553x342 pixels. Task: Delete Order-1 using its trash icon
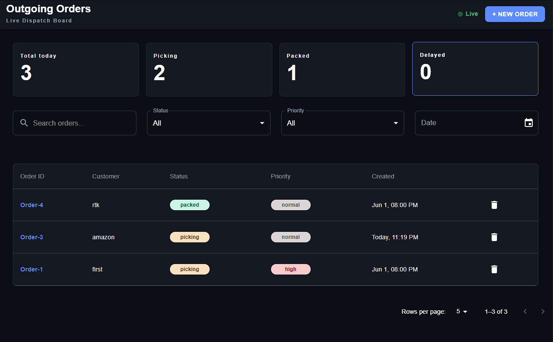(494, 269)
